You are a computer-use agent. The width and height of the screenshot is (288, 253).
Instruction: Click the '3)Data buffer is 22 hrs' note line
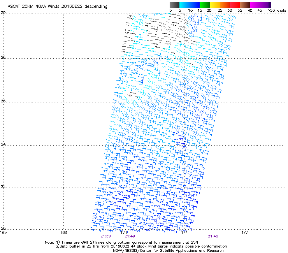pos(141,246)
